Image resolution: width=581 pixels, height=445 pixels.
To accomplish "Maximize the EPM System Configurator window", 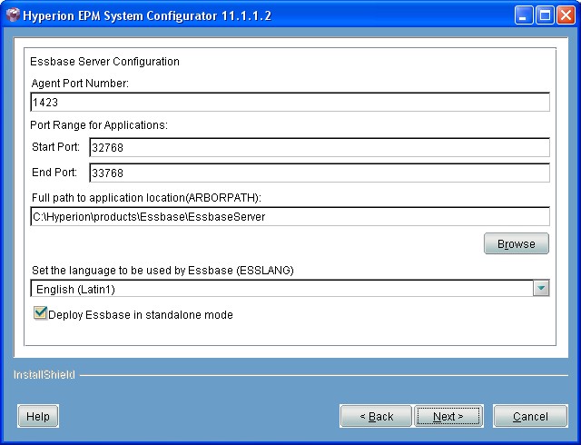I will pos(546,15).
